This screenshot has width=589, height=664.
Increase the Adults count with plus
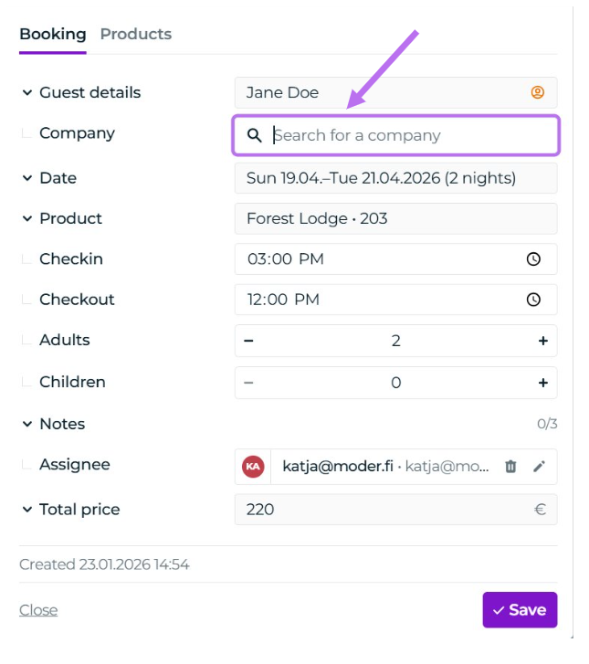542,341
